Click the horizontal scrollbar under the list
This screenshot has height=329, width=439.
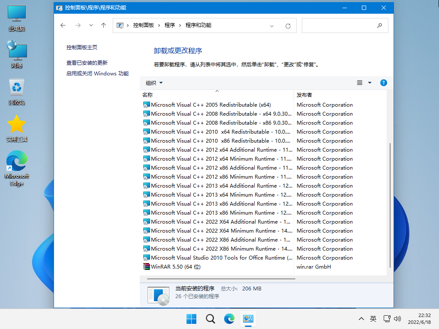coord(221,278)
